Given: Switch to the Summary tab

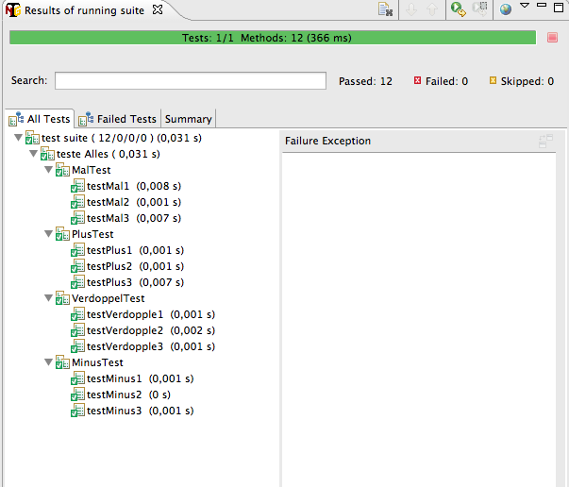Looking at the screenshot, I should coord(189,119).
